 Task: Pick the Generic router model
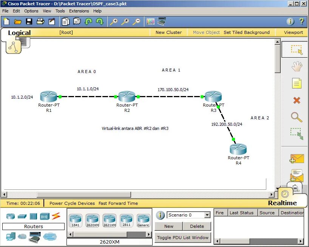[x=143, y=221]
